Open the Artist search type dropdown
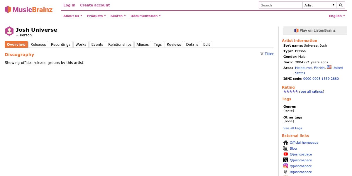This screenshot has width=352, height=176. coord(319,5)
